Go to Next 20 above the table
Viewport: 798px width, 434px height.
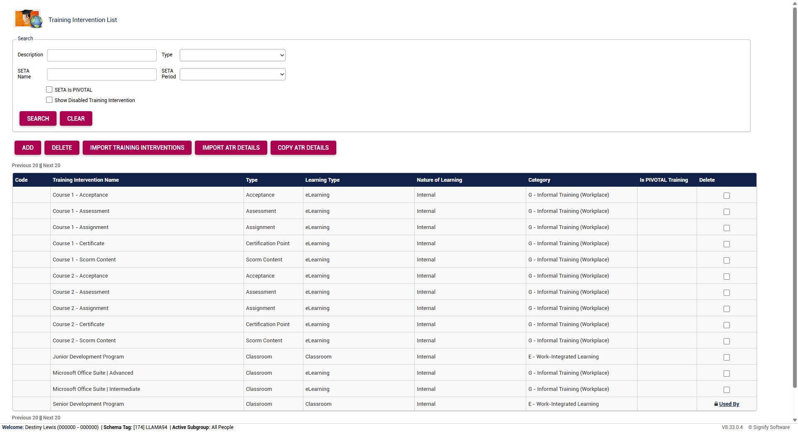point(52,166)
